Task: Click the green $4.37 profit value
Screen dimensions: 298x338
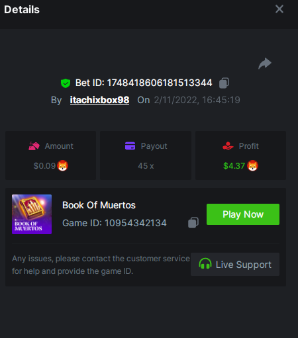Action: [x=234, y=166]
